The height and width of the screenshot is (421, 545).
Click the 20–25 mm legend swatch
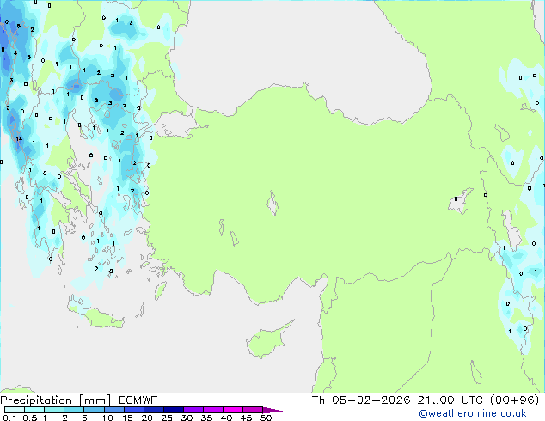point(154,410)
